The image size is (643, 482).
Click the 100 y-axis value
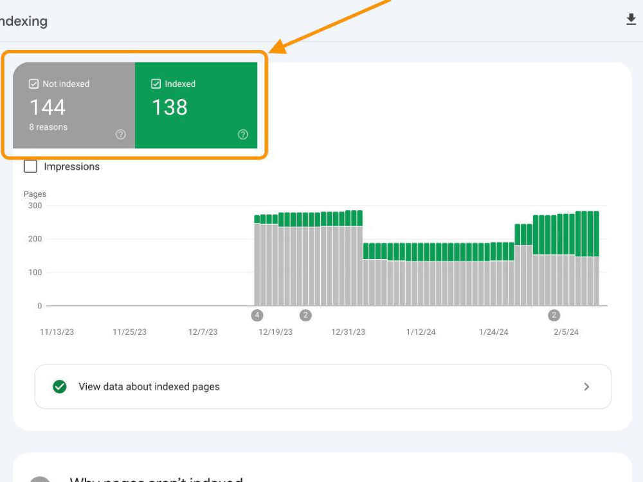[x=35, y=272]
